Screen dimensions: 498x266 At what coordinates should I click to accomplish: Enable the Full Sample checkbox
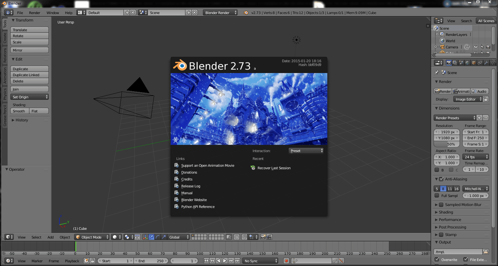(x=437, y=196)
